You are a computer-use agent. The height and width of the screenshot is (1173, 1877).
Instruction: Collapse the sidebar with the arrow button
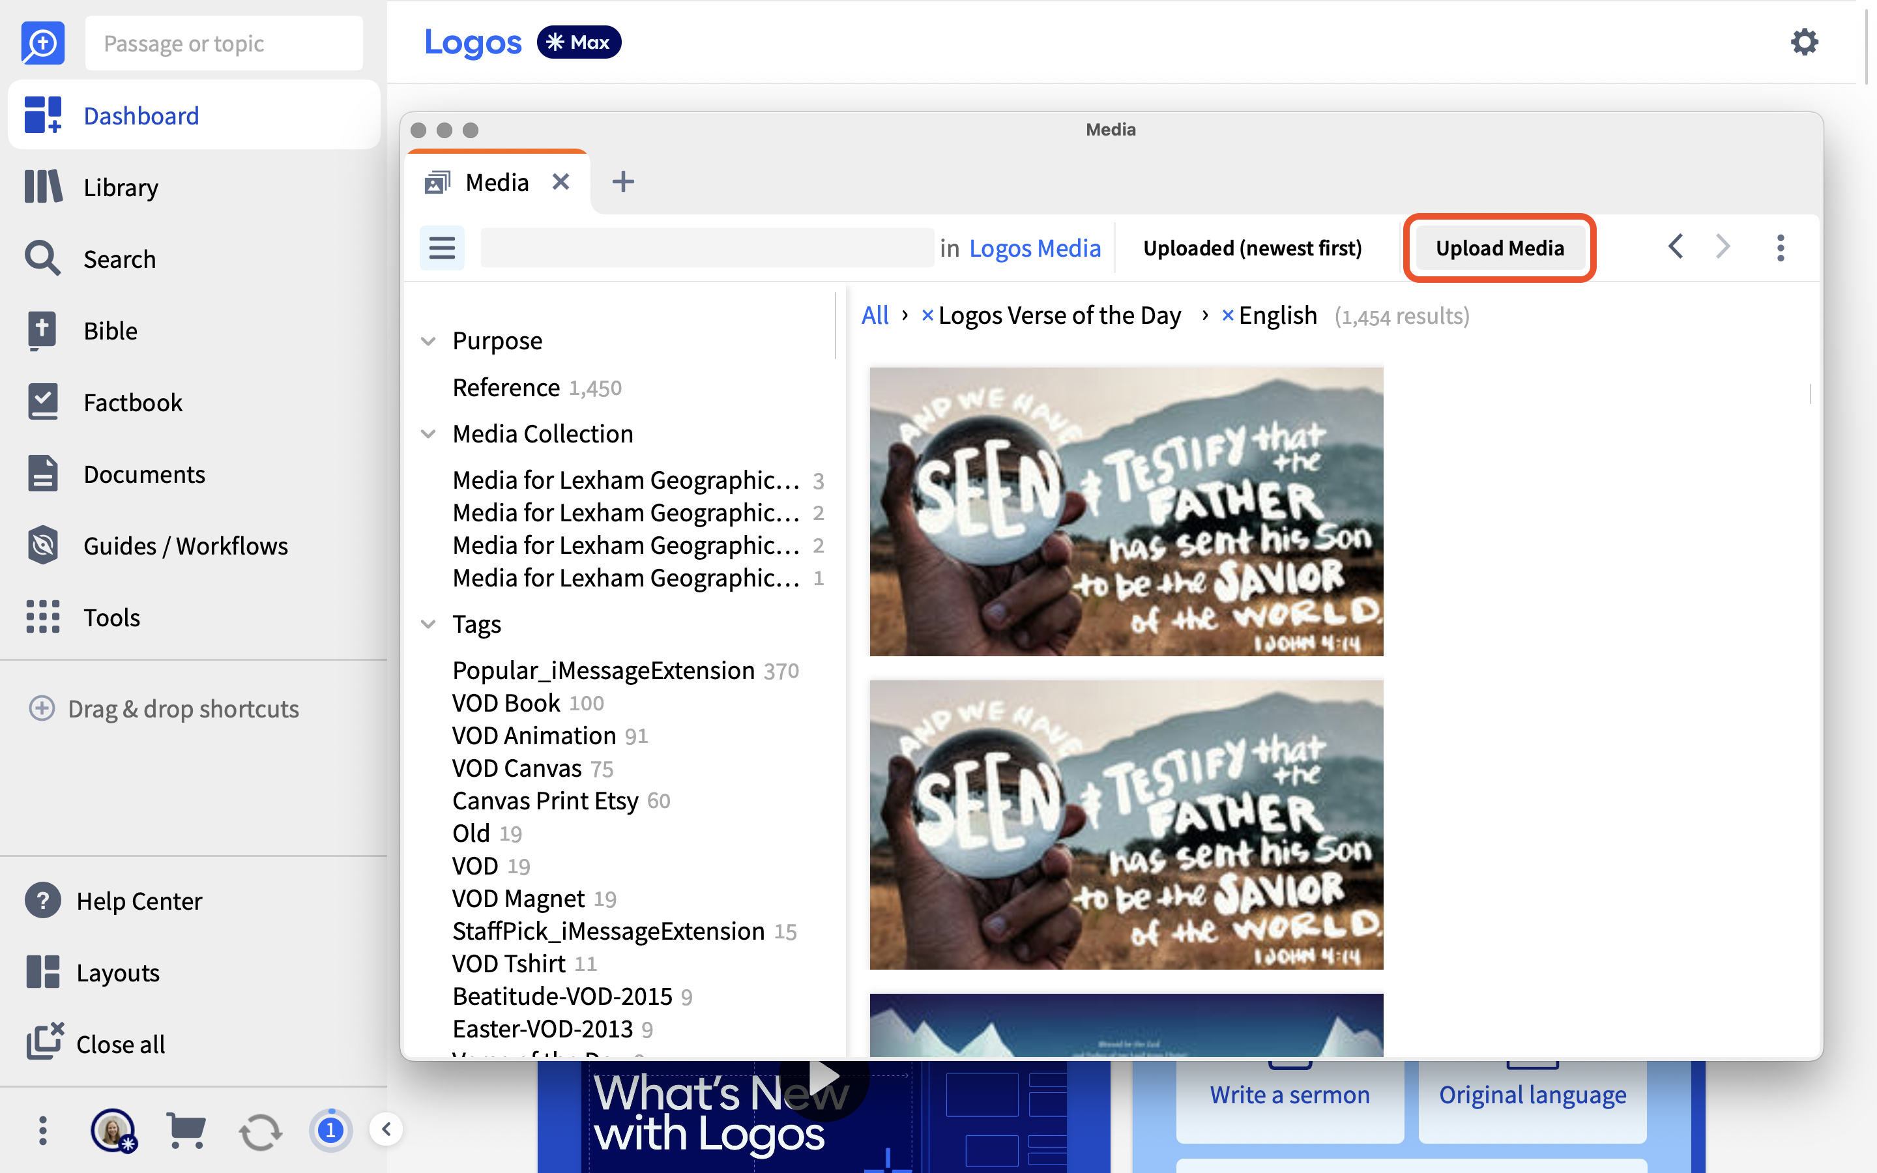[x=386, y=1129]
